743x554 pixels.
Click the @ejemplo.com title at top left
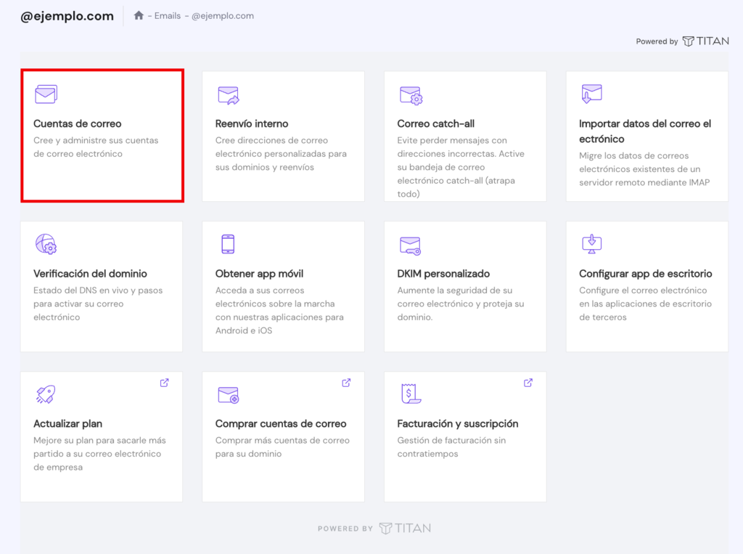(67, 15)
